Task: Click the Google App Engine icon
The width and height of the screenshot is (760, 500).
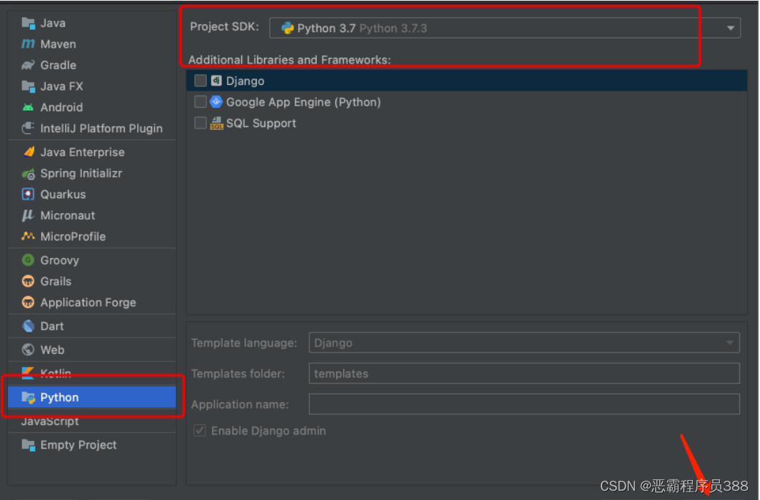Action: tap(216, 102)
